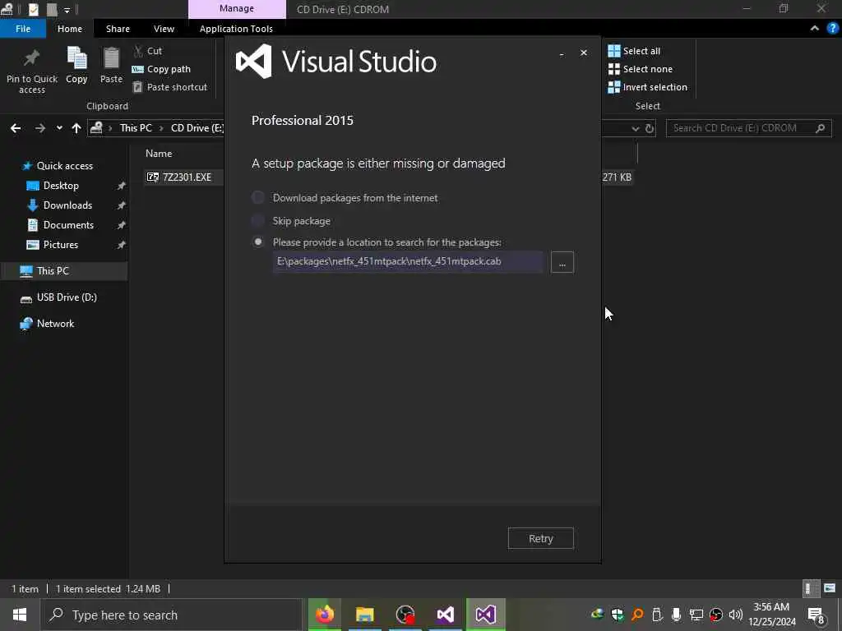
Task: Switch to details view layout icon
Action: (x=810, y=588)
